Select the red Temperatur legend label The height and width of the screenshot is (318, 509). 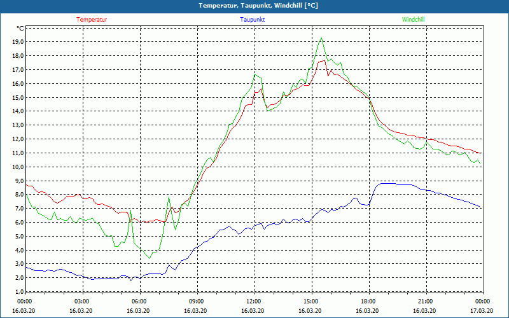92,20
